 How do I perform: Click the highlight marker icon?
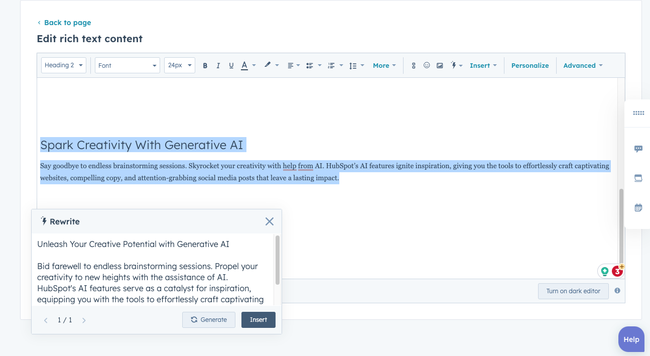point(268,65)
